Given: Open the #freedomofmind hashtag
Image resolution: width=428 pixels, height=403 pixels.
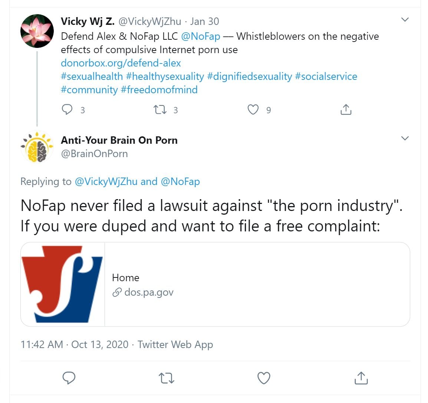Looking at the screenshot, I should [159, 90].
